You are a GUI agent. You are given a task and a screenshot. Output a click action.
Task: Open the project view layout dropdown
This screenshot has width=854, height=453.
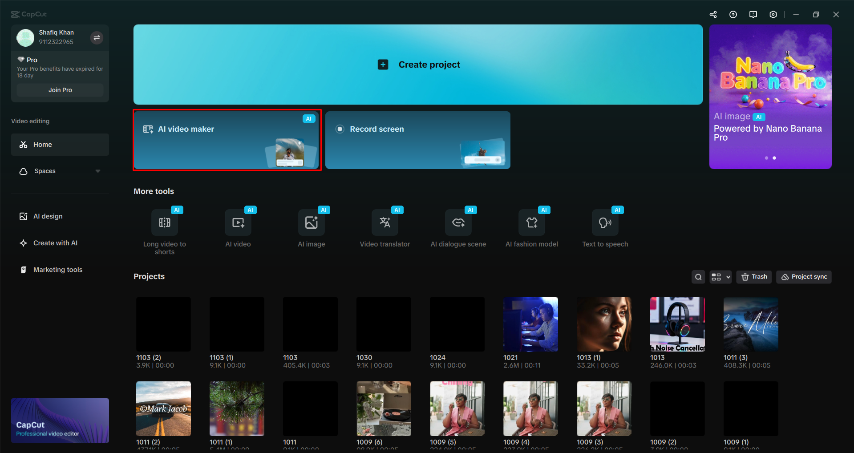[x=720, y=277]
